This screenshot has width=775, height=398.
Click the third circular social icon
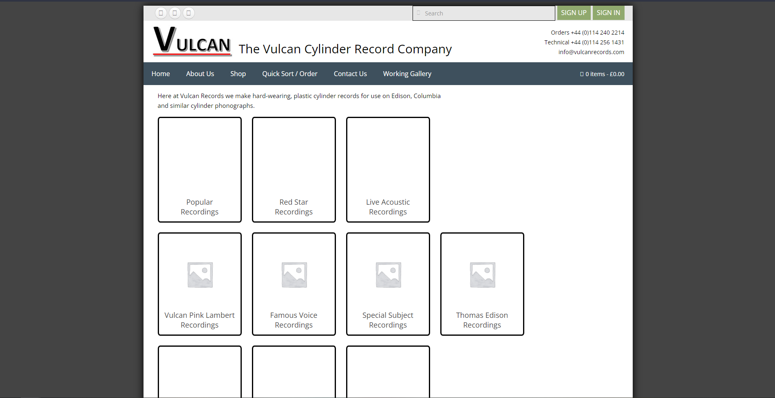[189, 13]
